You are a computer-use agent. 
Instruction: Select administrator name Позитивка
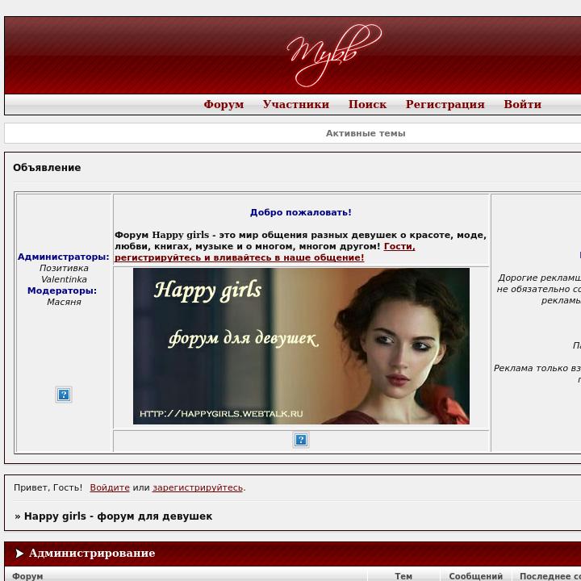[64, 268]
